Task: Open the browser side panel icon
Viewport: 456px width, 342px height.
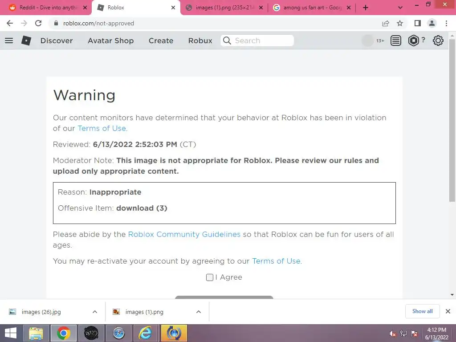Action: click(x=418, y=23)
